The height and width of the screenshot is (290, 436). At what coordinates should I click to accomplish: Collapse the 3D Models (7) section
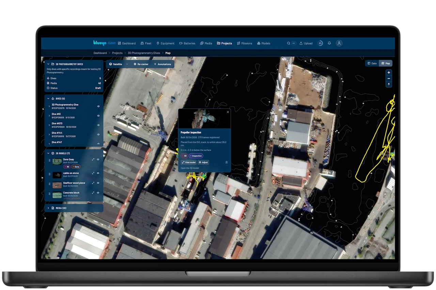48,153
